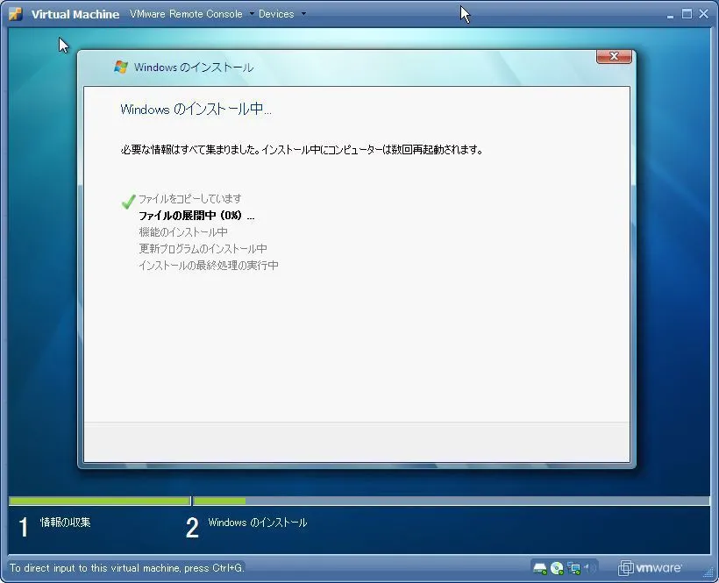Click the Windows flag icon in installer title
Image resolution: width=719 pixels, height=583 pixels.
[x=121, y=68]
